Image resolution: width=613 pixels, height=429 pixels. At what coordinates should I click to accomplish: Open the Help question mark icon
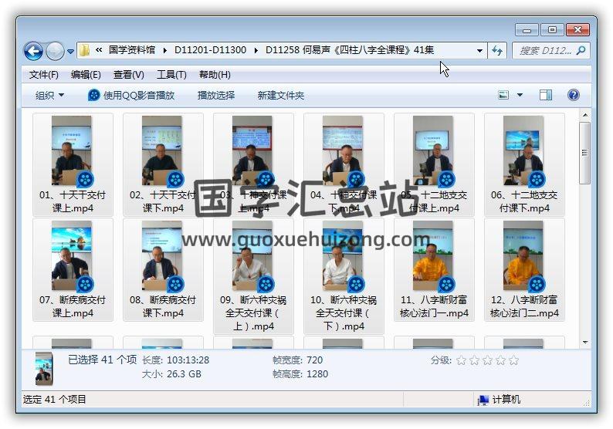coord(573,95)
